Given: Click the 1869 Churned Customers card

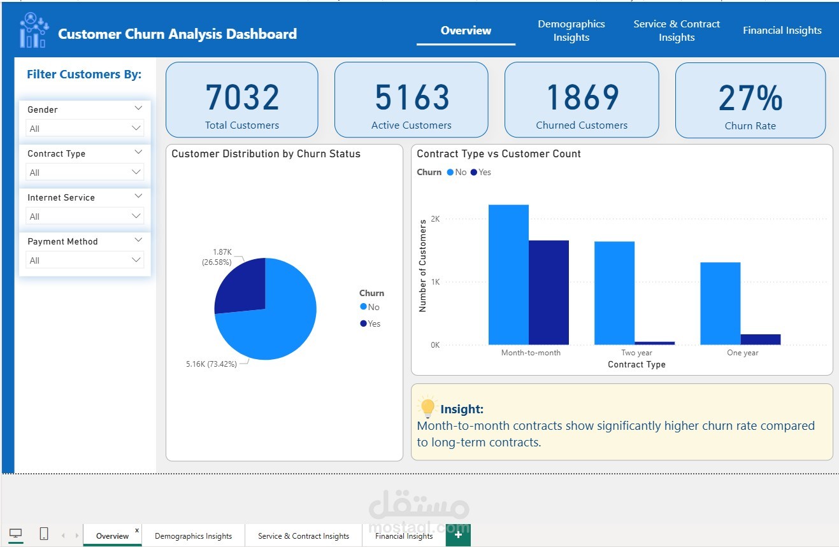Looking at the screenshot, I should [x=582, y=99].
